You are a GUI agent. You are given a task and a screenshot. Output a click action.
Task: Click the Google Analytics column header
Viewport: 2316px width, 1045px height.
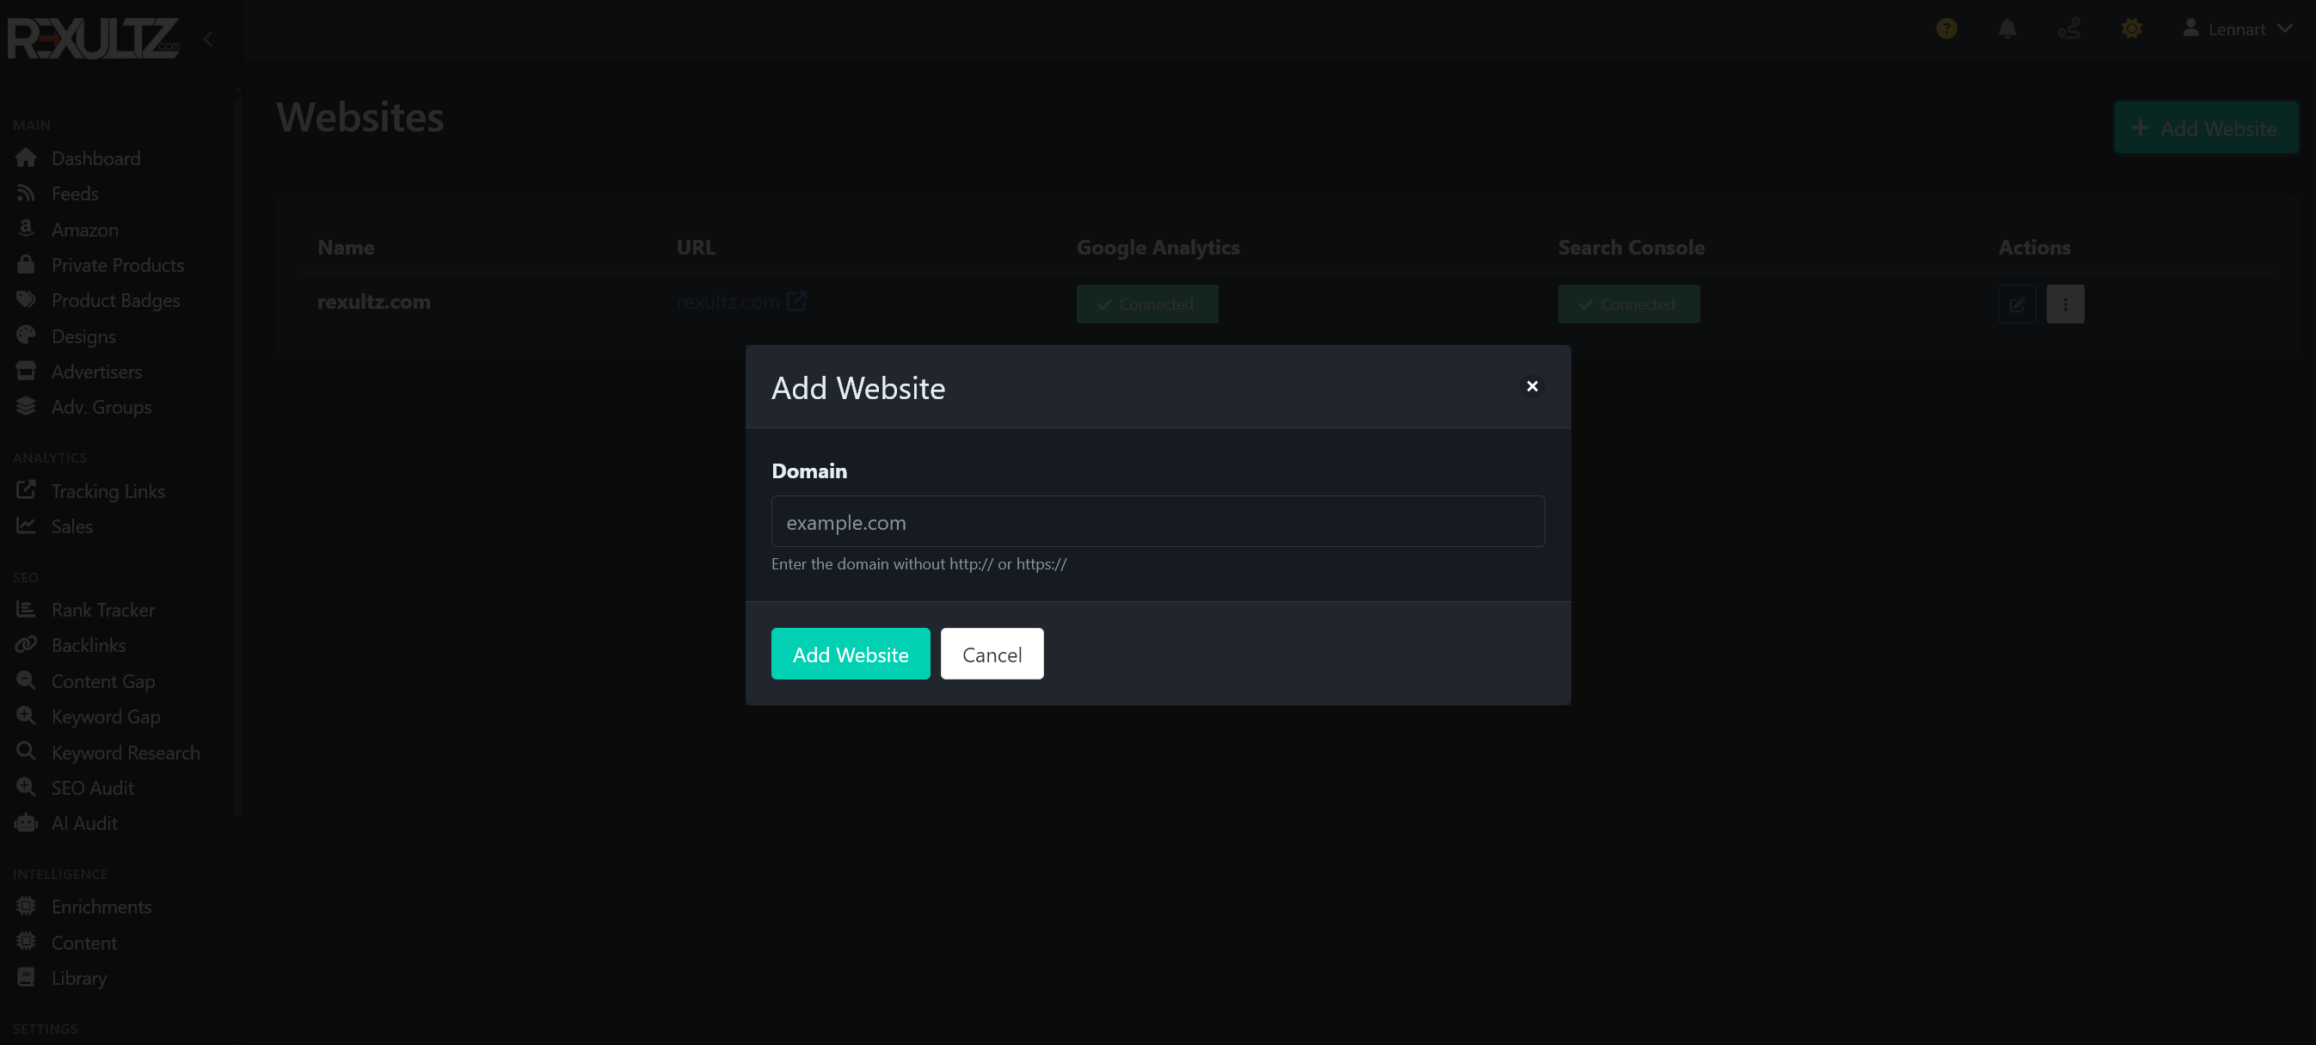1157,248
